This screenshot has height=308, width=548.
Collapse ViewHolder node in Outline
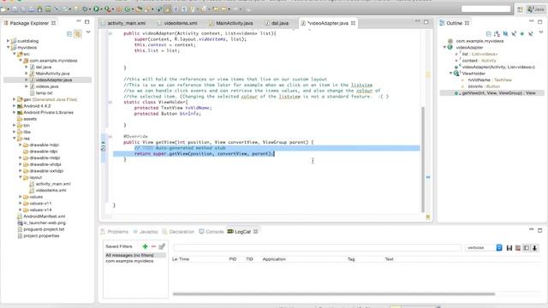(451, 74)
